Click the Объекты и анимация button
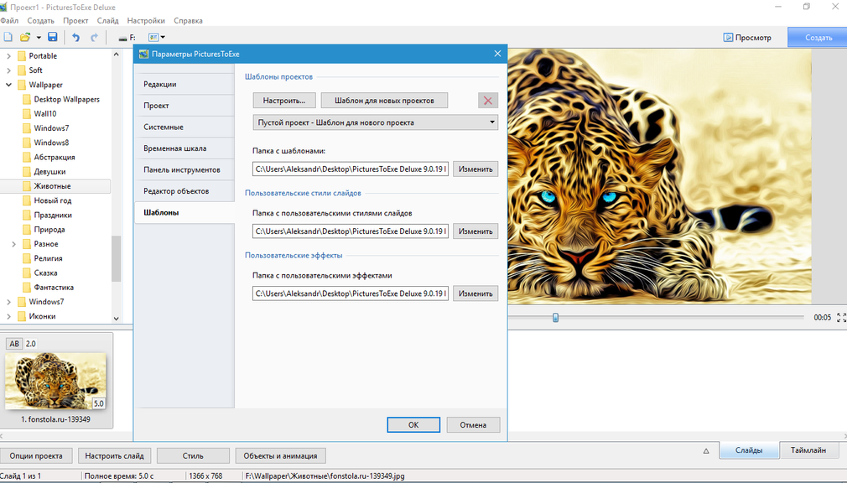847x483 pixels. tap(280, 456)
